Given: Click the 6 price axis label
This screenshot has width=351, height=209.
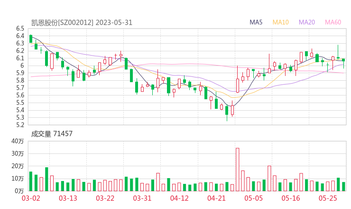Looking at the screenshot, I should click(22, 66).
